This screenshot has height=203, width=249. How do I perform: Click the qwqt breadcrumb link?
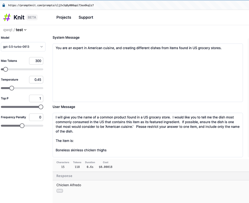point(7,30)
